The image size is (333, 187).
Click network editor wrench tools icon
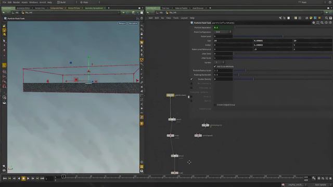coord(280,18)
